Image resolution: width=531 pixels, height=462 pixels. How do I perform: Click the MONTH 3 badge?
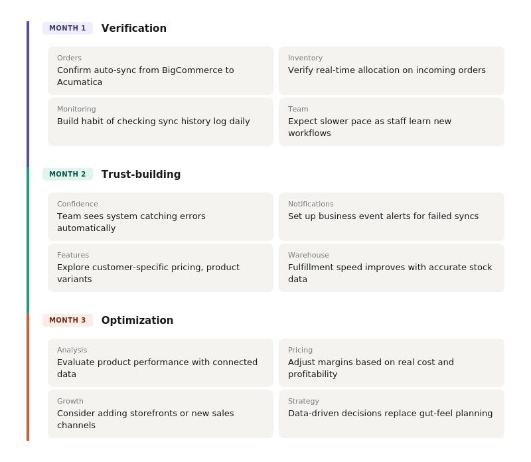click(68, 321)
